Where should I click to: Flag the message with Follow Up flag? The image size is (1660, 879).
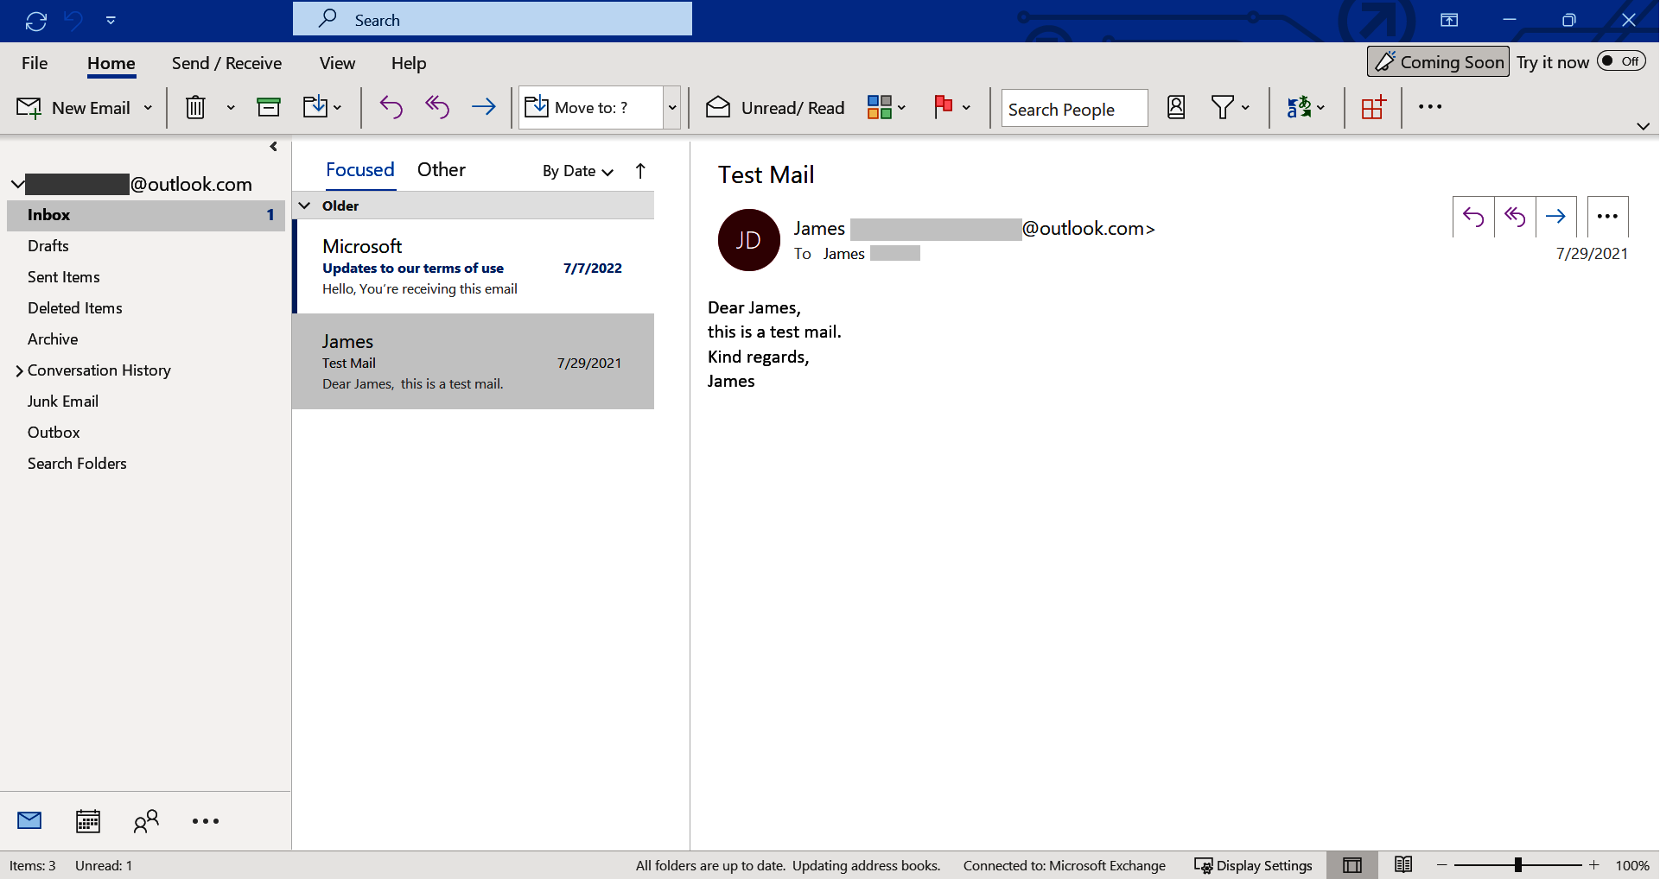(944, 107)
